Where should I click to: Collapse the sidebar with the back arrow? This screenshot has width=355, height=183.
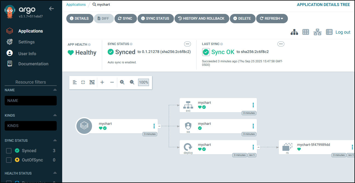click(51, 9)
